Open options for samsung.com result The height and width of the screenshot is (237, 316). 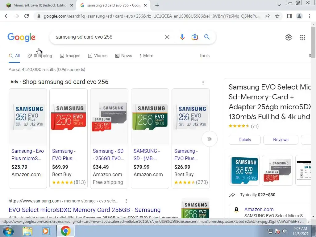pos(126,201)
